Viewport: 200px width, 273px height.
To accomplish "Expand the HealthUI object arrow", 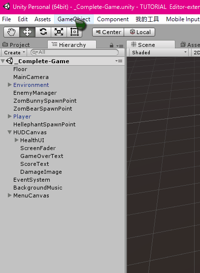I will pos(17,140).
